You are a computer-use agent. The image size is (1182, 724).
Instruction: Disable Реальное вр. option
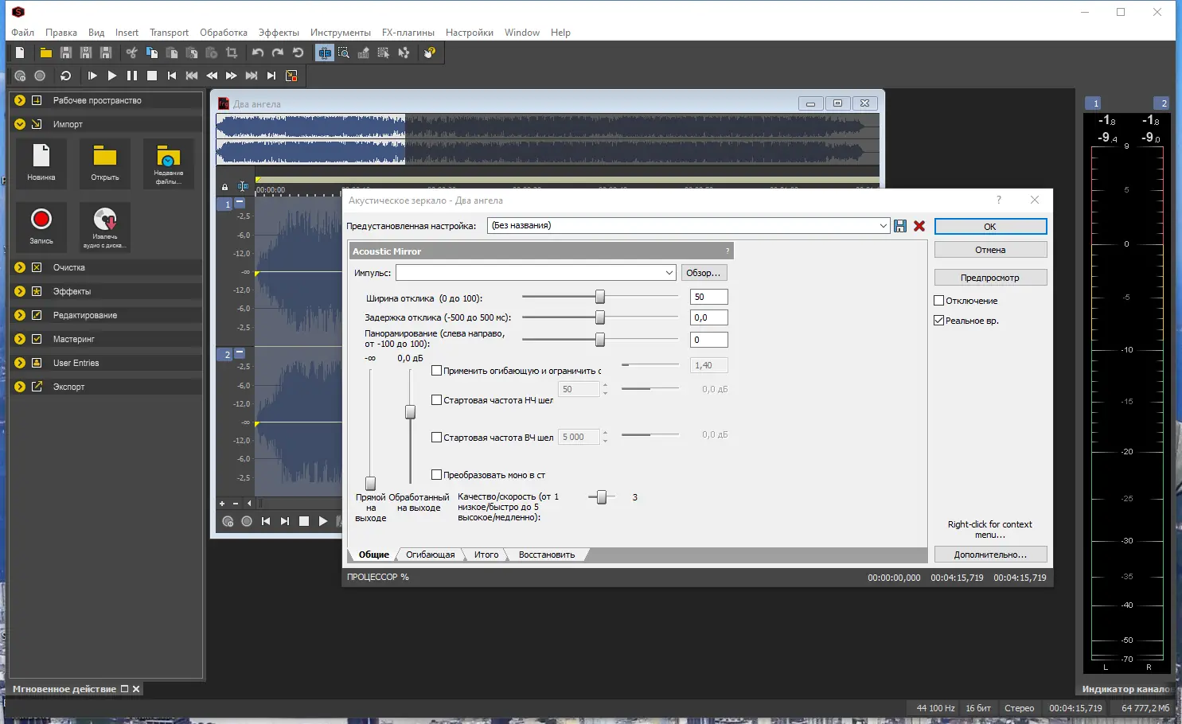[x=939, y=320]
